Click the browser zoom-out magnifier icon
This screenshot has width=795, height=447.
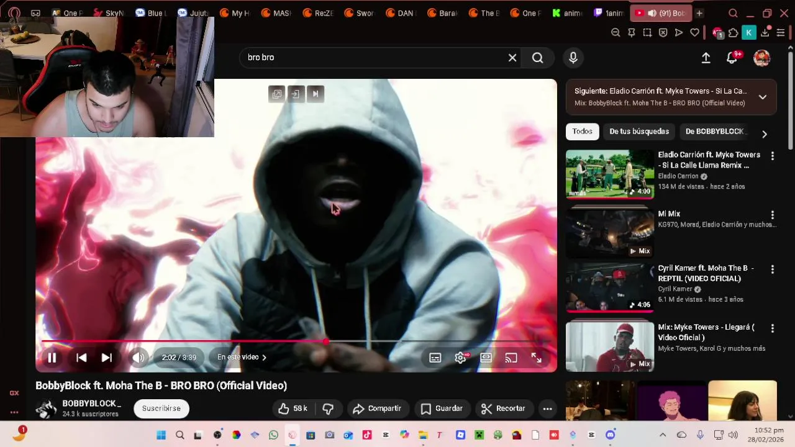616,33
